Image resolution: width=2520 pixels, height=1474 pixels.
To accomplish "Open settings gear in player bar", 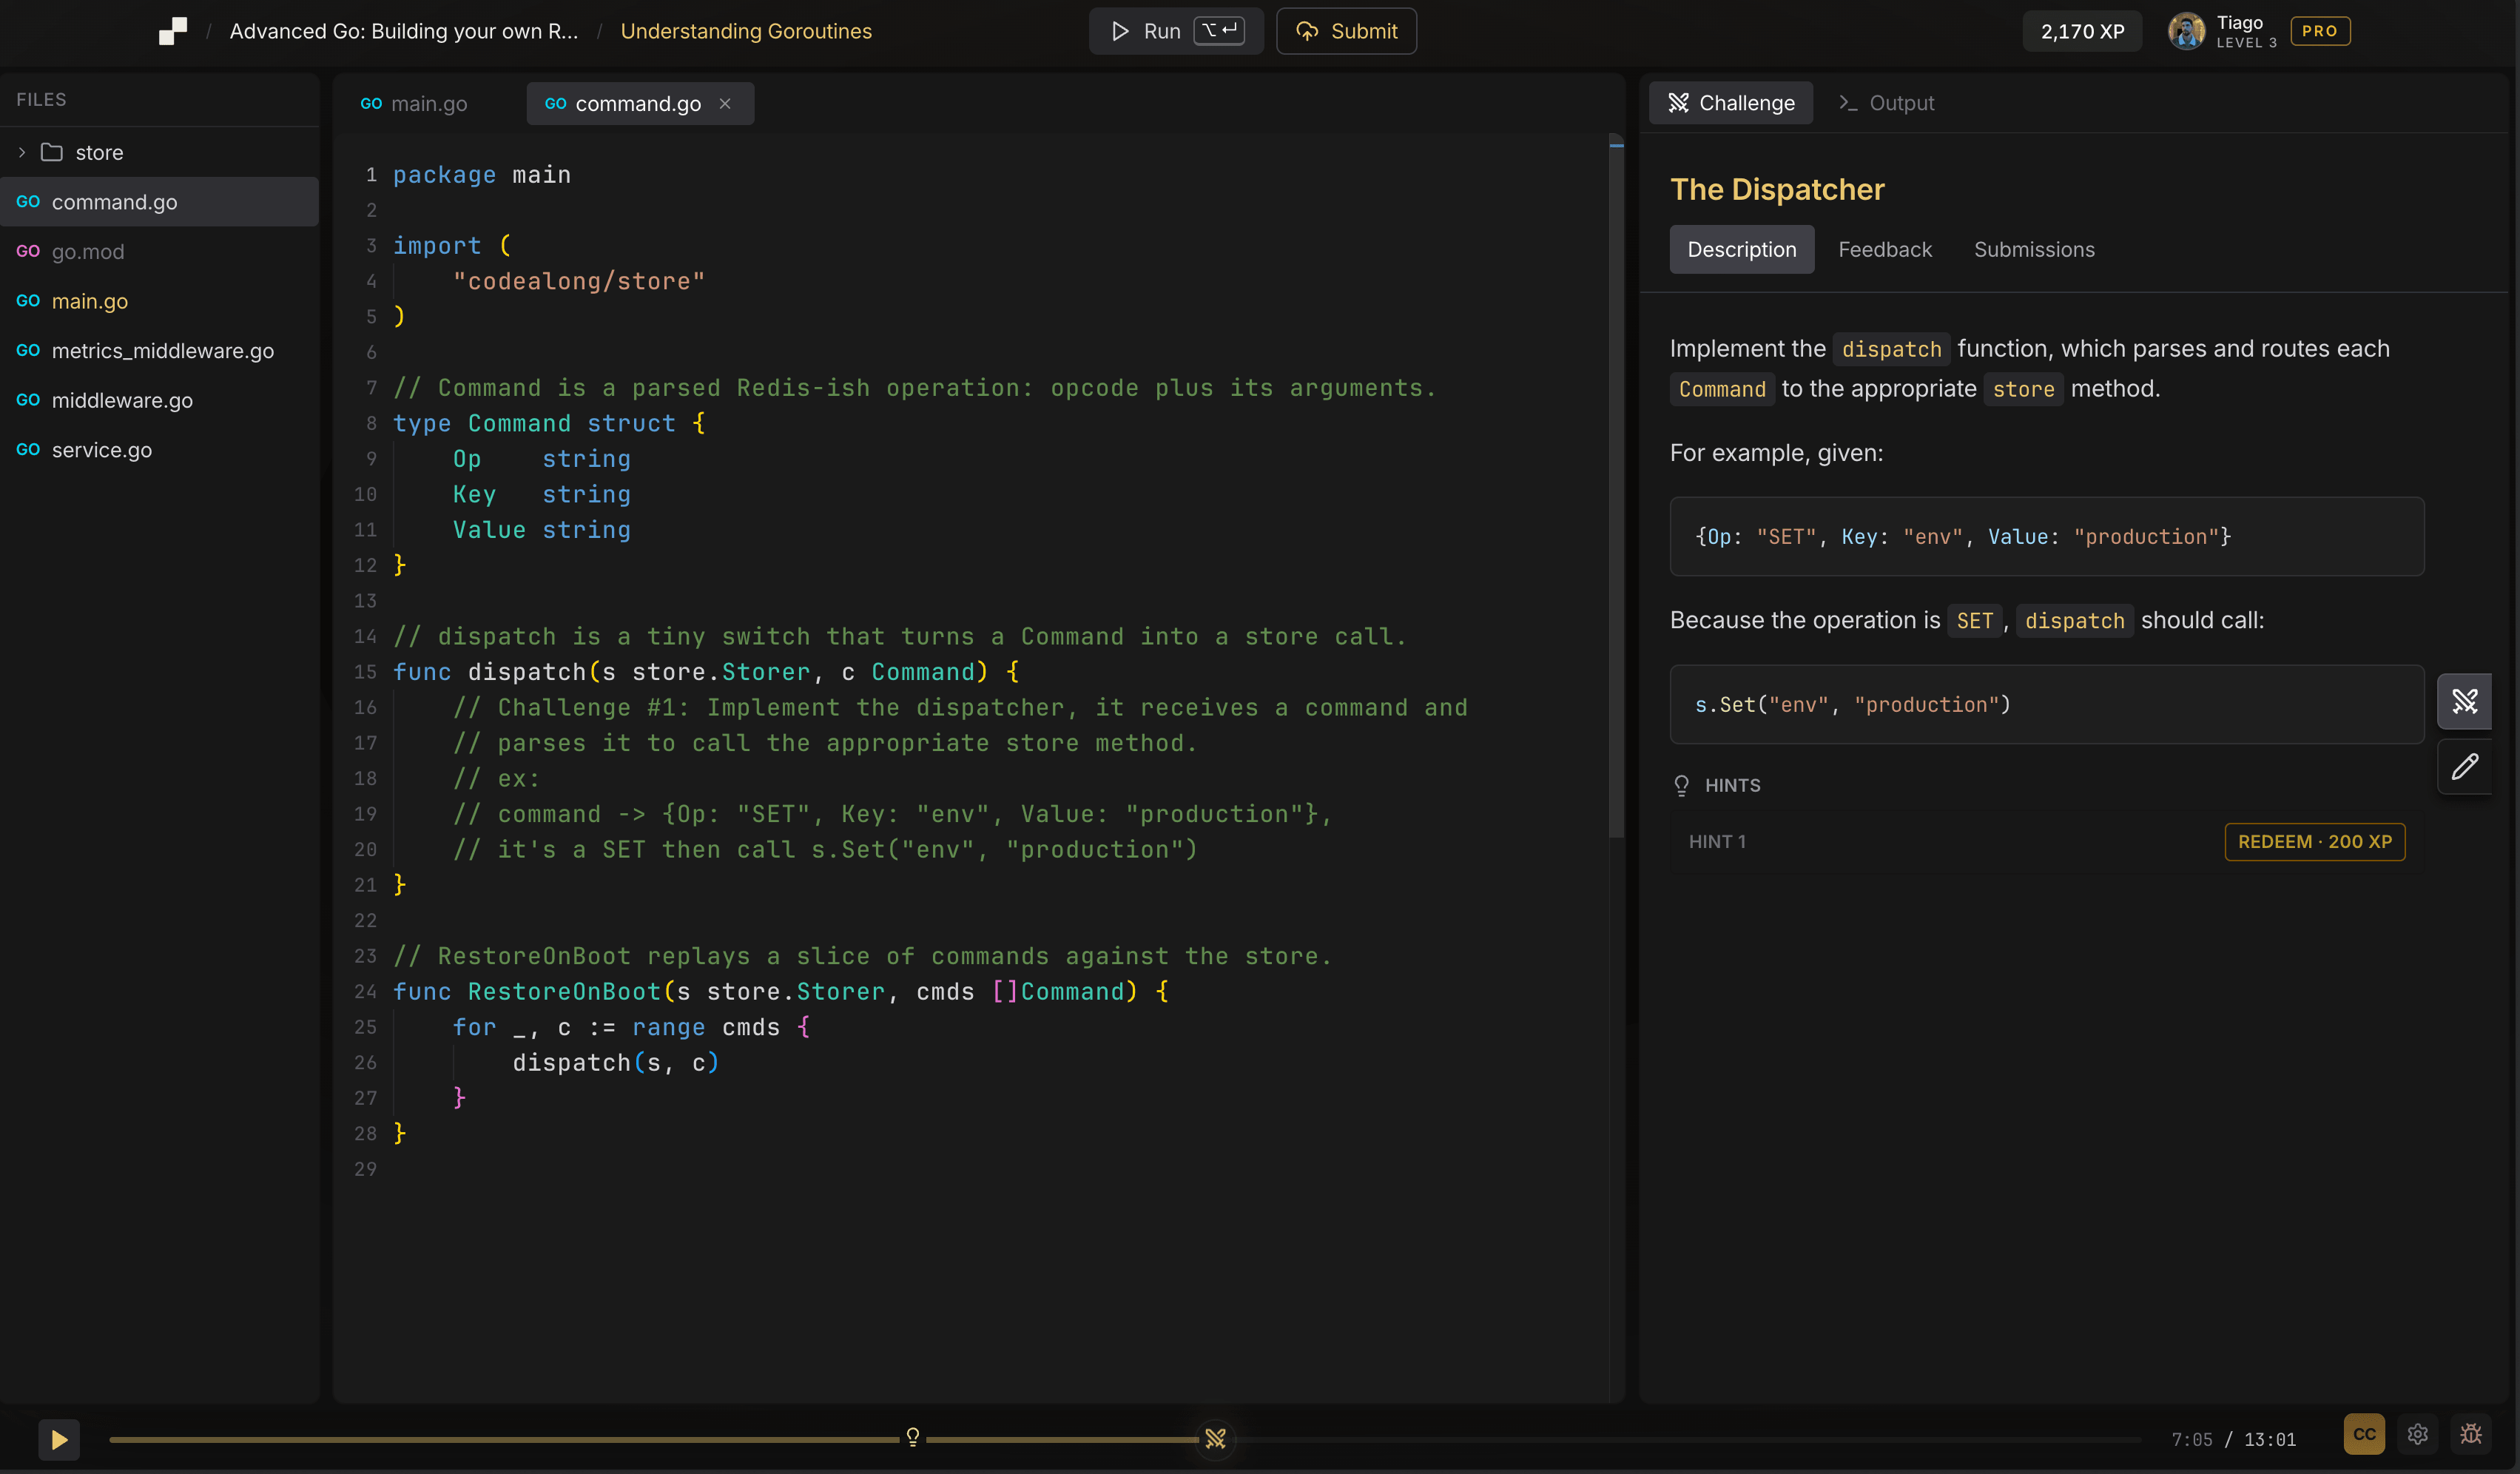I will (2418, 1435).
